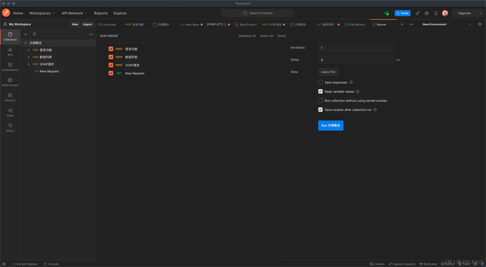Screen dimensions: 486x267
Task: Click info icon beside Save cookies after collection run
Action: (375, 110)
